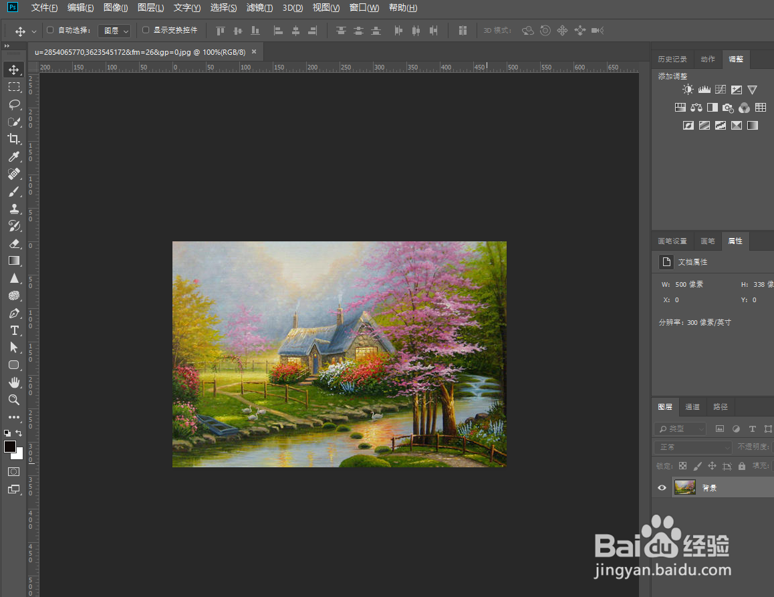Toggle Quick Mask mode
The width and height of the screenshot is (774, 597).
14,471
